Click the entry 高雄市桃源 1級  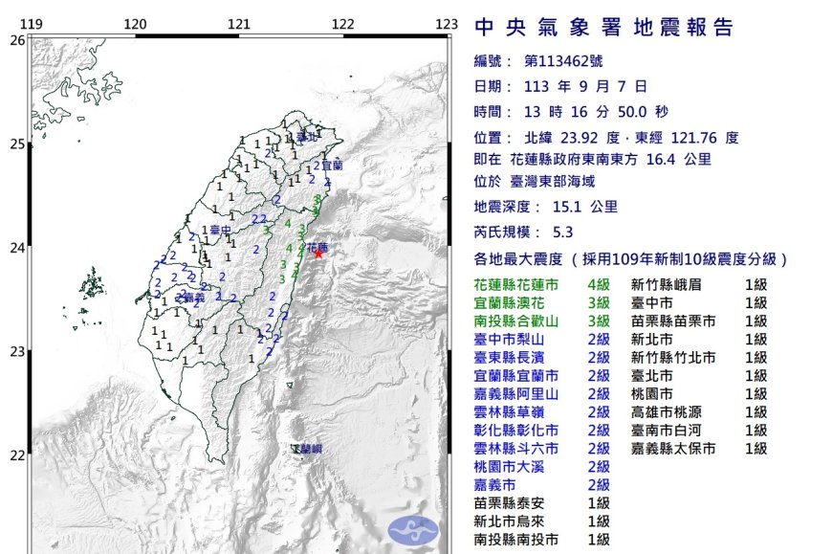click(x=699, y=412)
